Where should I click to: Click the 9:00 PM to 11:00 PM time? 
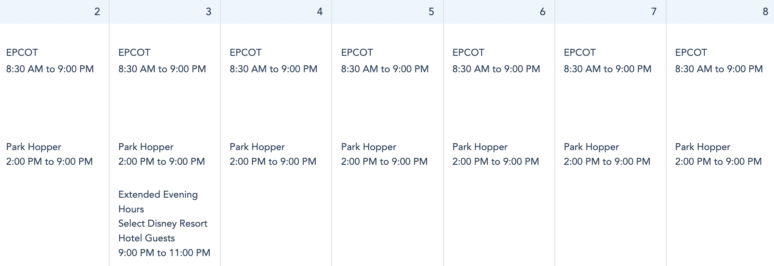click(164, 253)
